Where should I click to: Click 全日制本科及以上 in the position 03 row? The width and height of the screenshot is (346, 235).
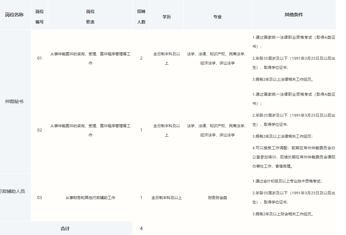click(x=167, y=198)
